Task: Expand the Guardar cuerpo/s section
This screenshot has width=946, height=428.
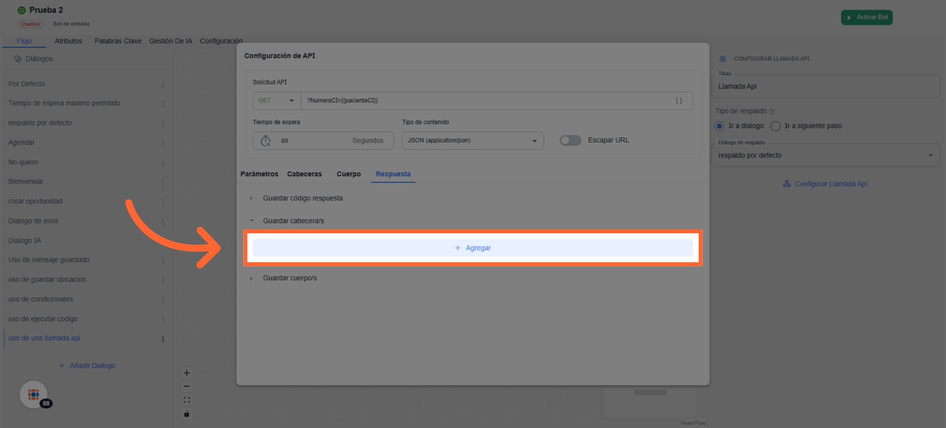Action: [290, 278]
